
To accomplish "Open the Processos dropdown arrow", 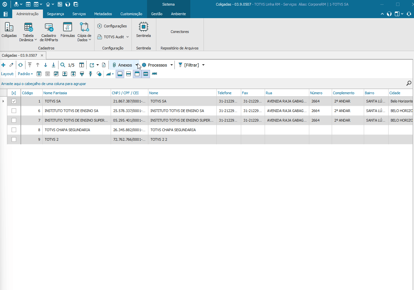I will click(171, 65).
